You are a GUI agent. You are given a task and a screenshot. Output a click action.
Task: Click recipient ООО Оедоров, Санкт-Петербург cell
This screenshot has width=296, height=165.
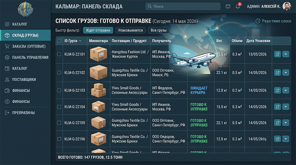[x=169, y=139]
